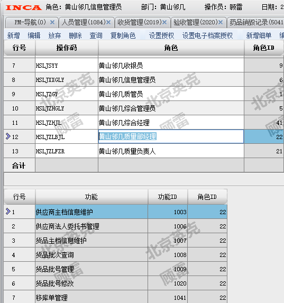Click 删除 to delete the role
Screen dimensions: 284x303
coord(75,35)
